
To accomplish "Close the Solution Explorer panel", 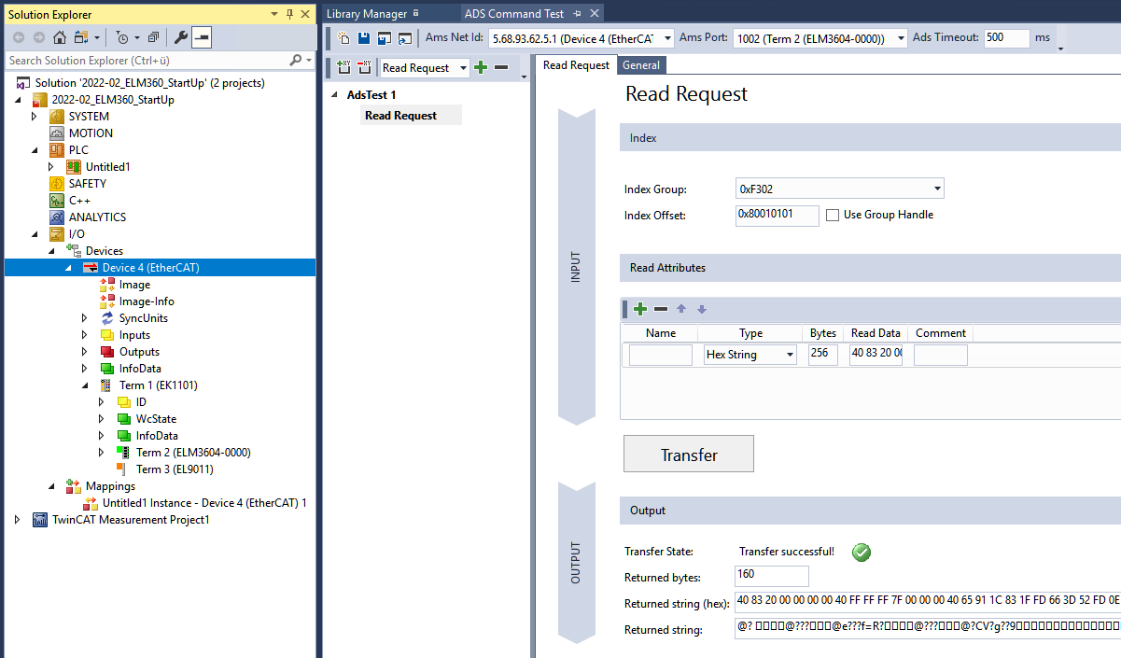I will 305,14.
